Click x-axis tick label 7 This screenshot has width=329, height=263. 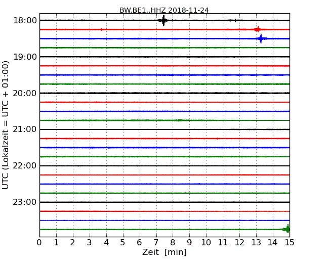point(156,242)
